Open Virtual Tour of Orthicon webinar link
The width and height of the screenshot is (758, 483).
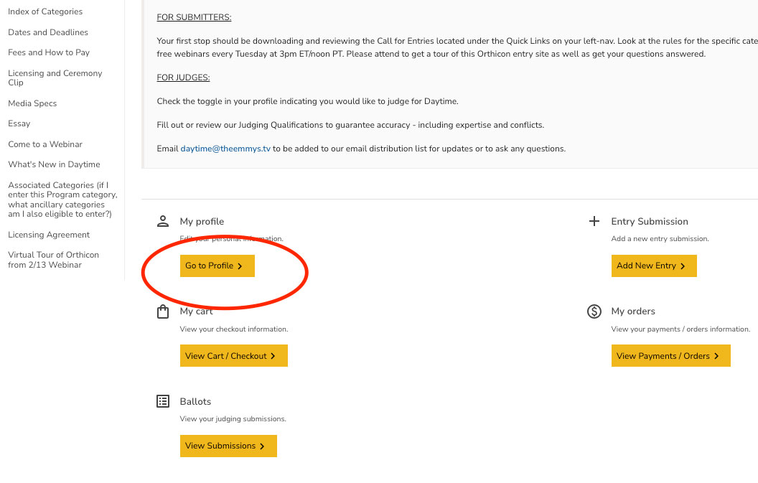tap(53, 260)
